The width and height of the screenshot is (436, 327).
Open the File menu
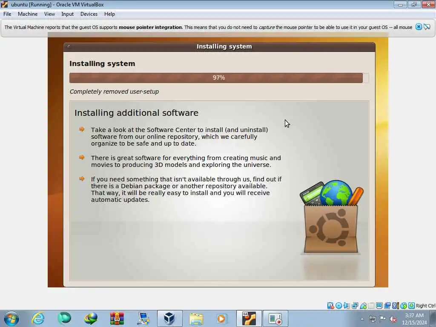[x=7, y=14]
